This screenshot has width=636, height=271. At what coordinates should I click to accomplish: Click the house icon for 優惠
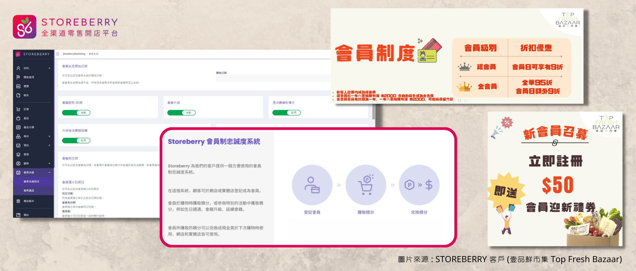click(18, 155)
